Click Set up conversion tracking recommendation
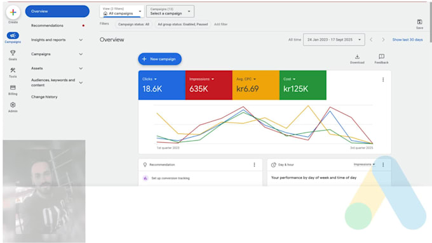Viewport: 432px width, 243px height. (170, 178)
